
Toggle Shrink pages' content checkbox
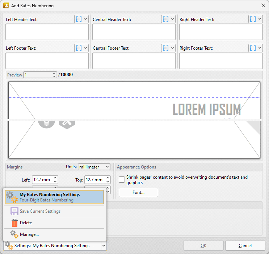click(x=122, y=180)
